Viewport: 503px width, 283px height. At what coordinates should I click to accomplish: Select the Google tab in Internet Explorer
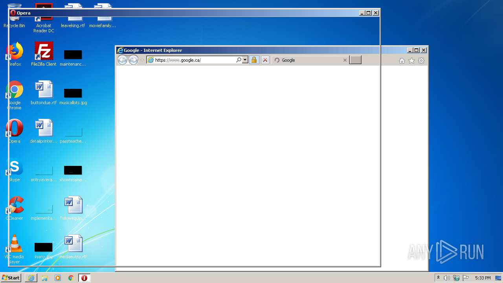point(310,60)
